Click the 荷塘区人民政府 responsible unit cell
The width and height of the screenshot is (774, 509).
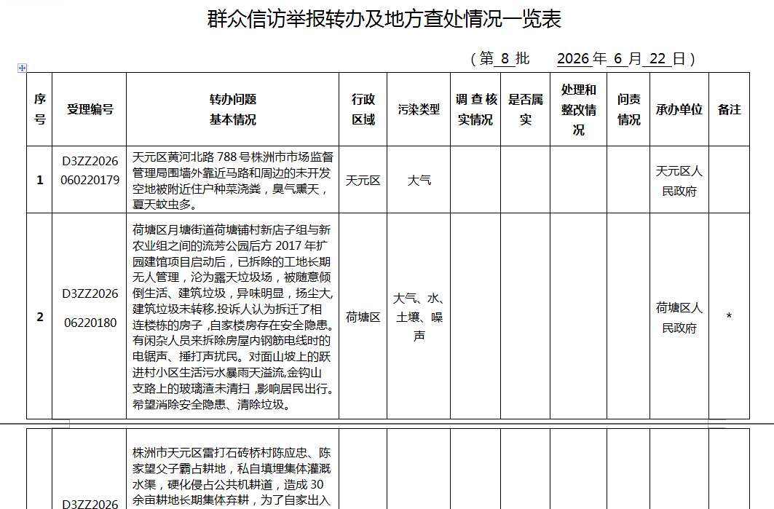(x=679, y=317)
